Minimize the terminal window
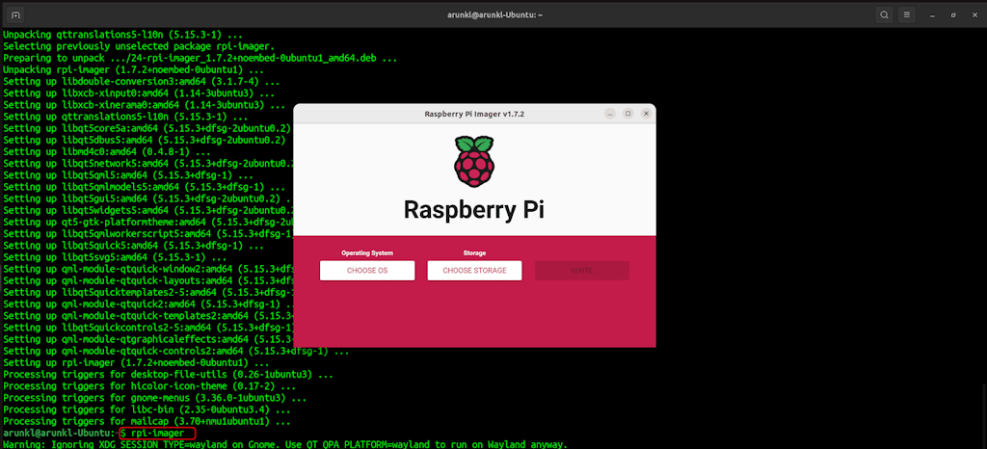This screenshot has height=449, width=987. (x=933, y=14)
